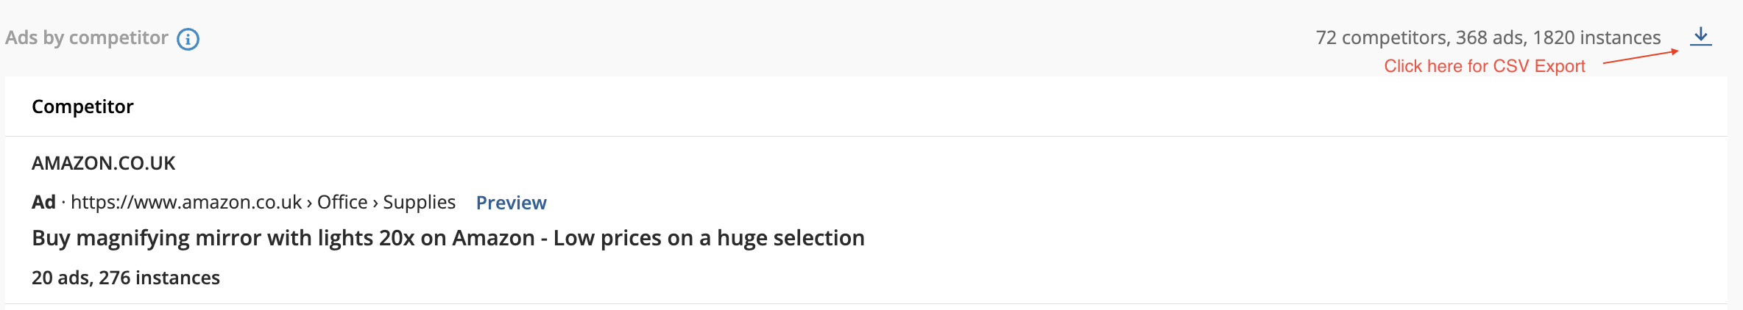Click 'on Amazon' in the ad headline

coord(478,238)
